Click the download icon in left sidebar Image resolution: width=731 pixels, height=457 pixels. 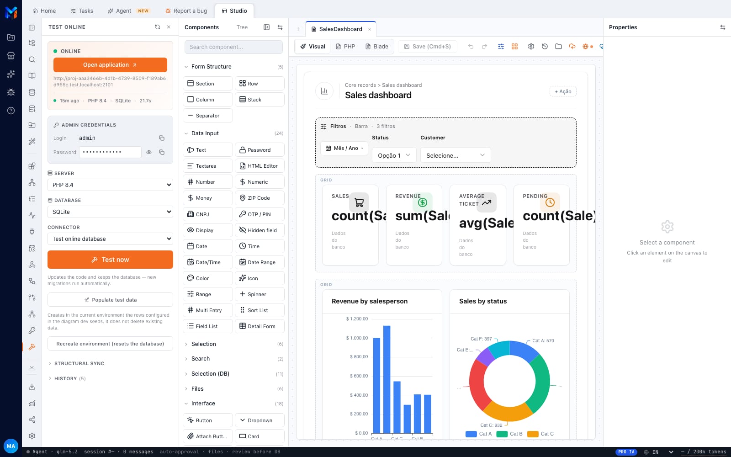point(32,387)
